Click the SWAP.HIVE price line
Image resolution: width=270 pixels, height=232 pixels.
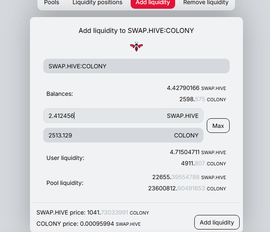point(93,212)
